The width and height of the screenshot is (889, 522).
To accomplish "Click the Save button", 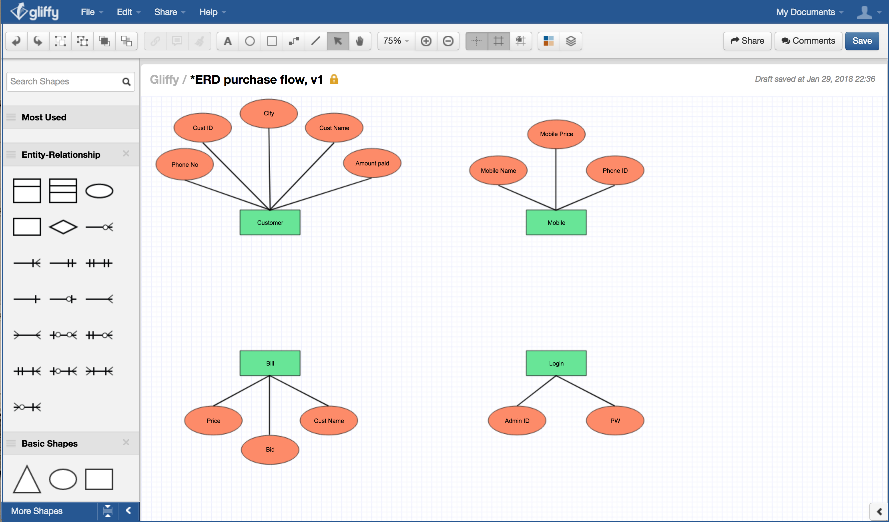I will coord(863,40).
